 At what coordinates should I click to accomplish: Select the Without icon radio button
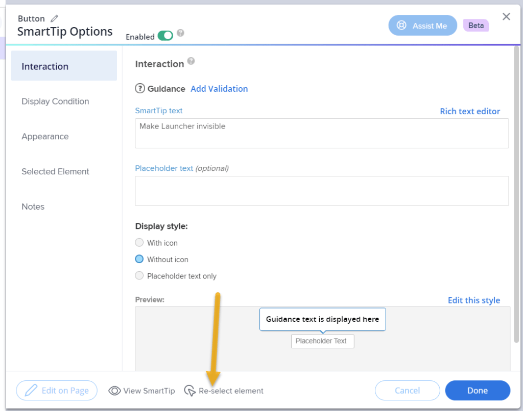click(x=139, y=259)
